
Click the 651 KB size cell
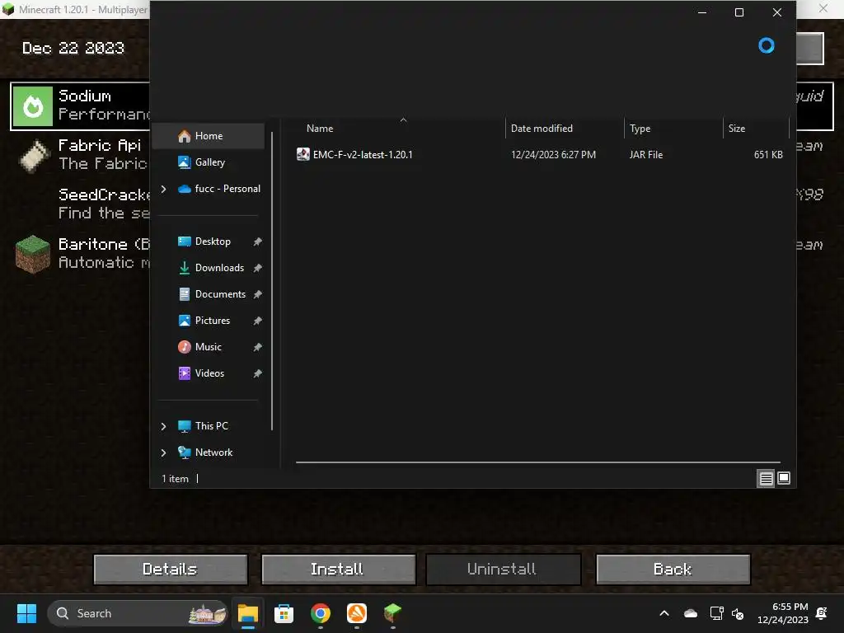[768, 155]
